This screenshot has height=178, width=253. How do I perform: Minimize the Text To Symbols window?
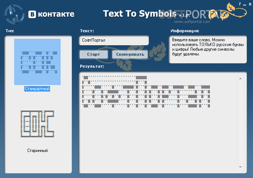point(244,4)
